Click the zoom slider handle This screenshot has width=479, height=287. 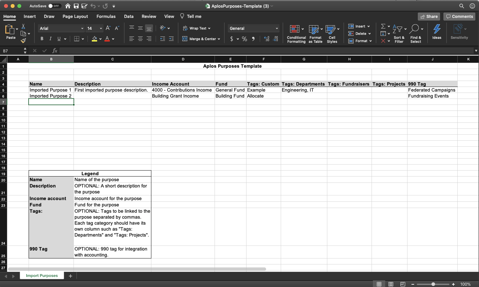coord(433,284)
